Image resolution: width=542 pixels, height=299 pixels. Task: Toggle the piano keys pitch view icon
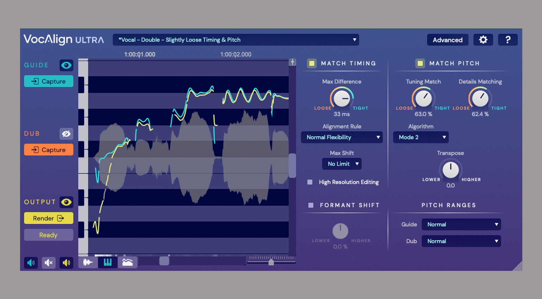[x=108, y=262]
